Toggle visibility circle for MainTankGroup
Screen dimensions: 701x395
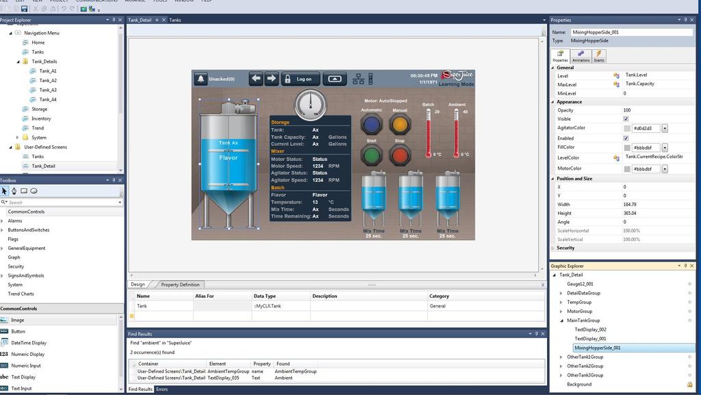coord(690,320)
